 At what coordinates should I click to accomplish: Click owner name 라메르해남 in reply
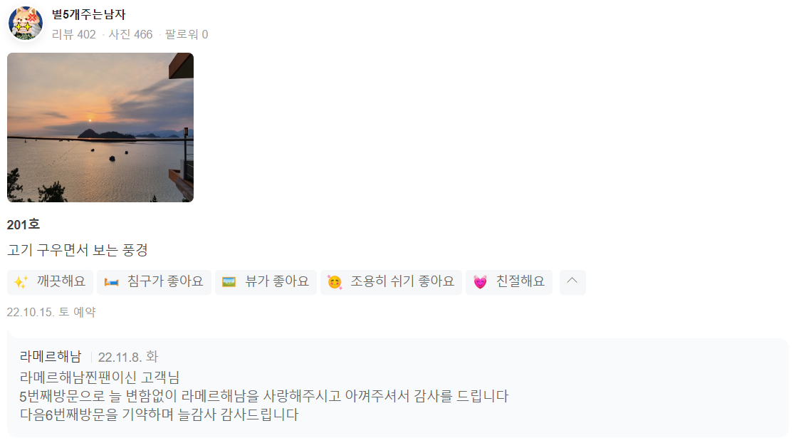(51, 357)
